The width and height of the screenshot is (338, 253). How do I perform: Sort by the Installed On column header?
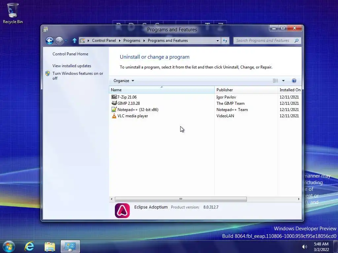click(x=289, y=90)
